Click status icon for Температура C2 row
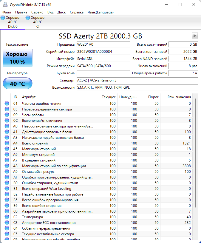 [7, 217]
